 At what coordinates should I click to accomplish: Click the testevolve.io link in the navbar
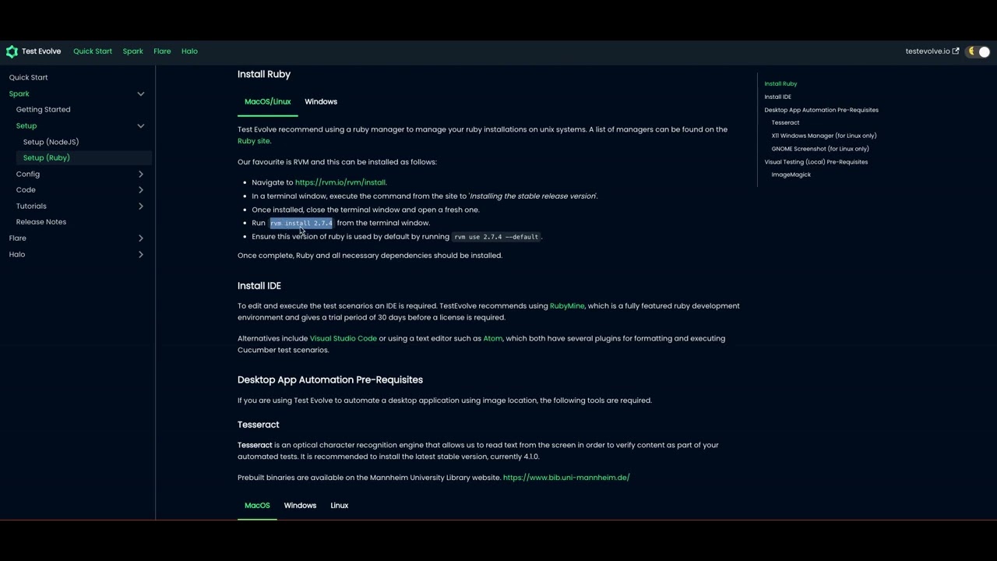pos(928,51)
